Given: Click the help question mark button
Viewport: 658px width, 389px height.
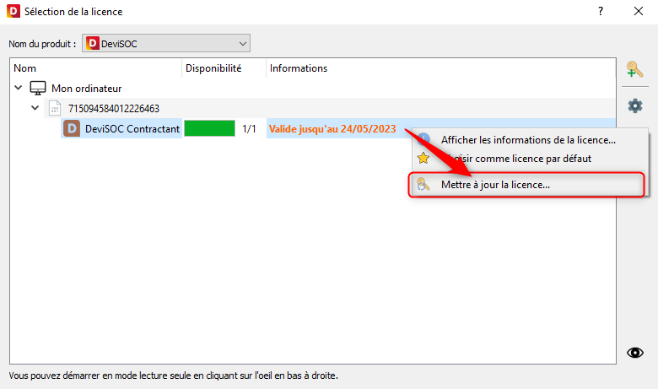Looking at the screenshot, I should click(601, 11).
